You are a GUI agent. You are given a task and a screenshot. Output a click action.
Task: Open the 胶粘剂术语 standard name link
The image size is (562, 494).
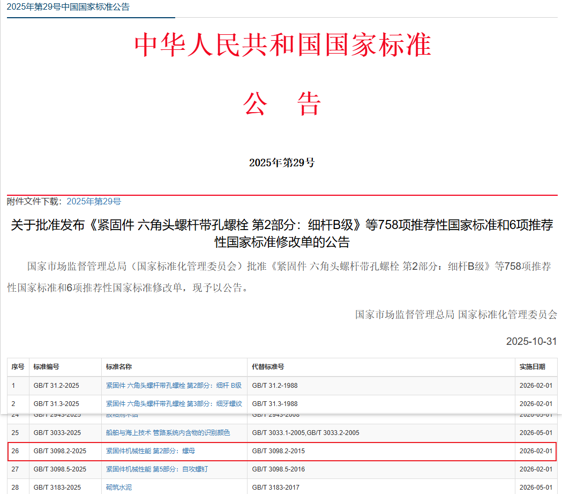coord(123,414)
